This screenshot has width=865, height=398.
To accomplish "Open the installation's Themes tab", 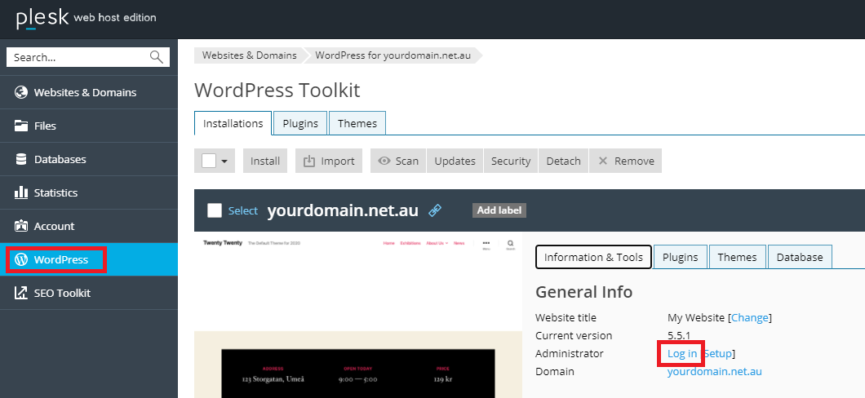I will tap(737, 258).
